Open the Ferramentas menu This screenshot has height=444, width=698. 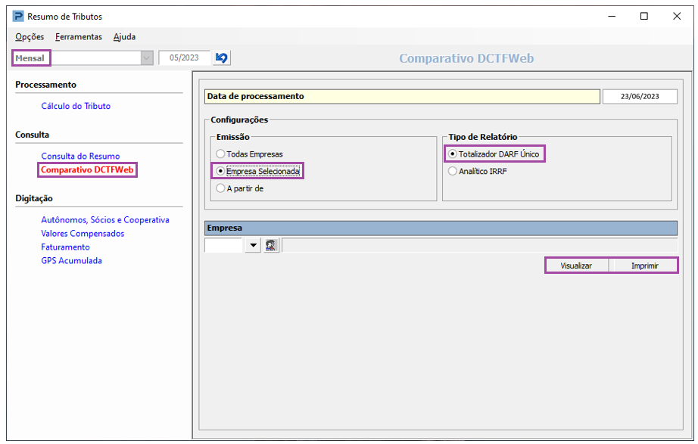[78, 37]
